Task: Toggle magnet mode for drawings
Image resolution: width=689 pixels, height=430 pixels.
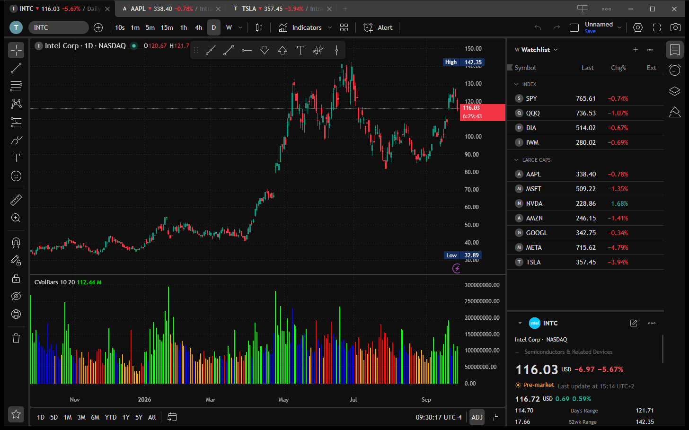Action: click(16, 243)
